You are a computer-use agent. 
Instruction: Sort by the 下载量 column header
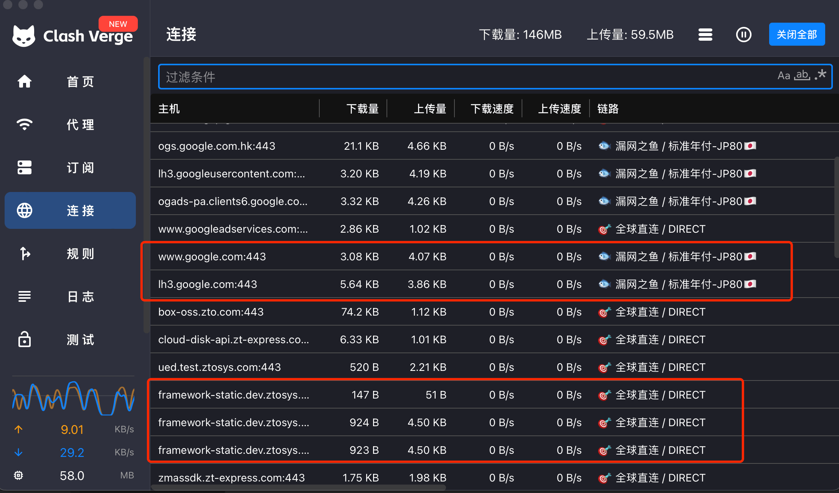(363, 109)
